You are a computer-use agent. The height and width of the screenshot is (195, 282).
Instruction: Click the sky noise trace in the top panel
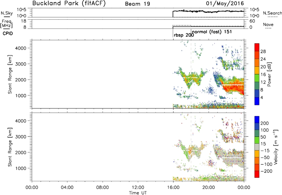[x=208, y=11]
